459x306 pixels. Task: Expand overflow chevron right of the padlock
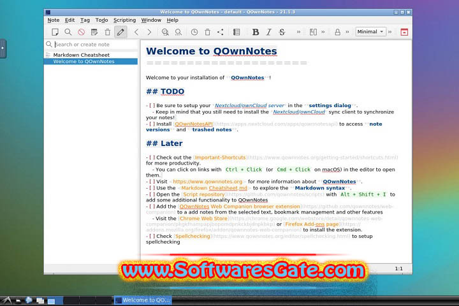(x=347, y=32)
